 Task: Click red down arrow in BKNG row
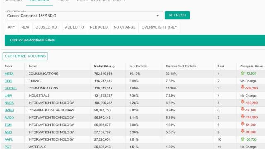pyautogui.click(x=243, y=109)
